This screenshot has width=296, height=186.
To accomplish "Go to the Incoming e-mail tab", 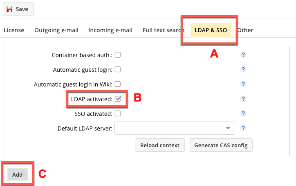I will (110, 30).
